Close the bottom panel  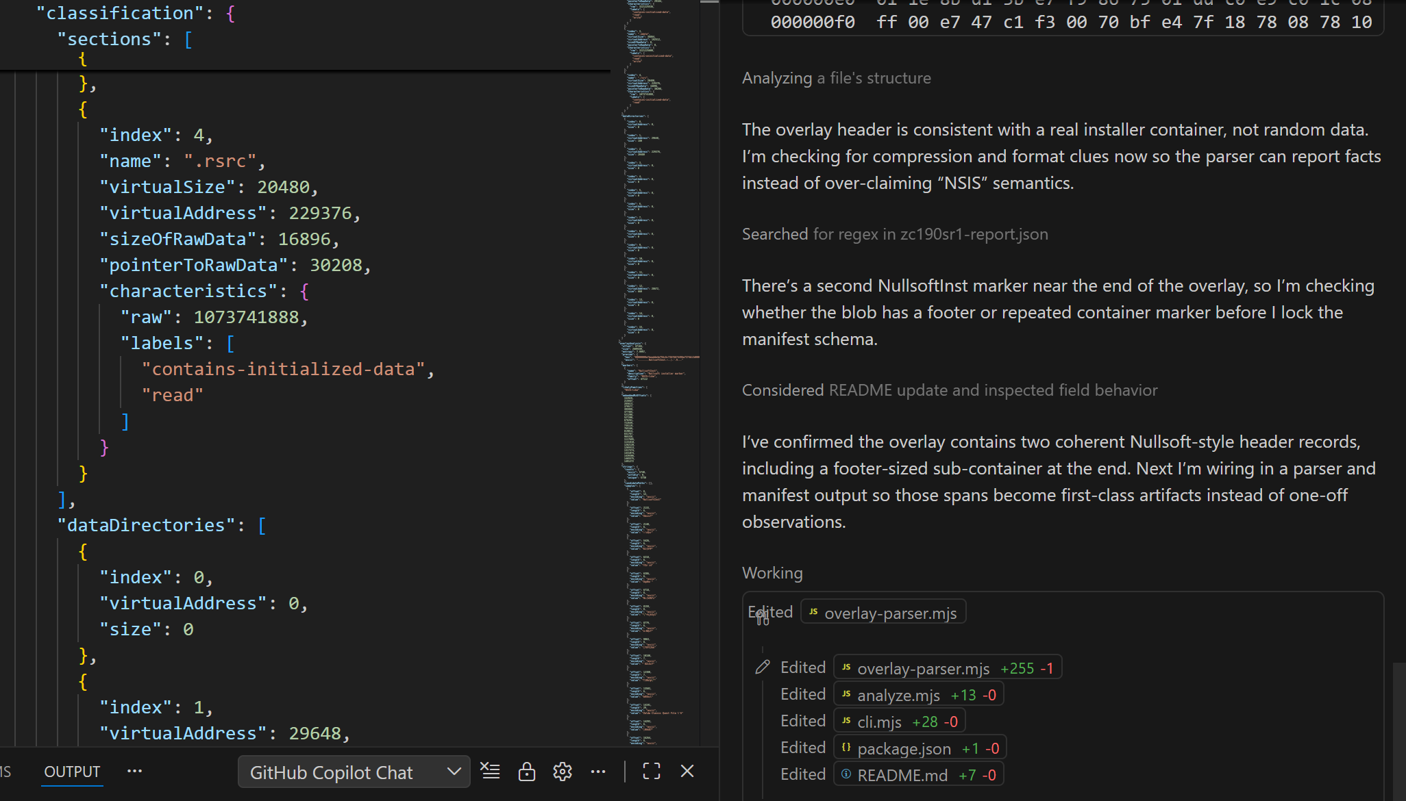tap(687, 772)
